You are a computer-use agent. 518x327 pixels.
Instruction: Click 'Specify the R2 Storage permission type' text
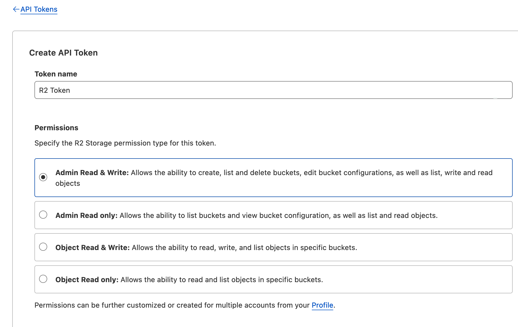point(125,143)
